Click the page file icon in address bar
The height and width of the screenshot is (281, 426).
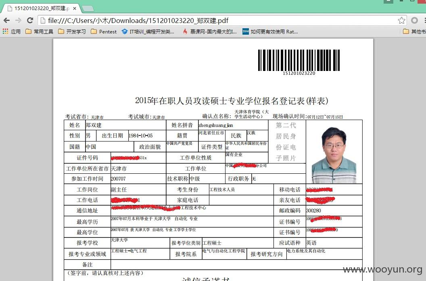click(x=43, y=21)
